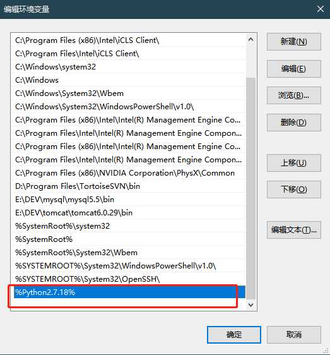The image size is (330, 355).
Task: Move entry up with 上移(U)
Action: coord(294,163)
